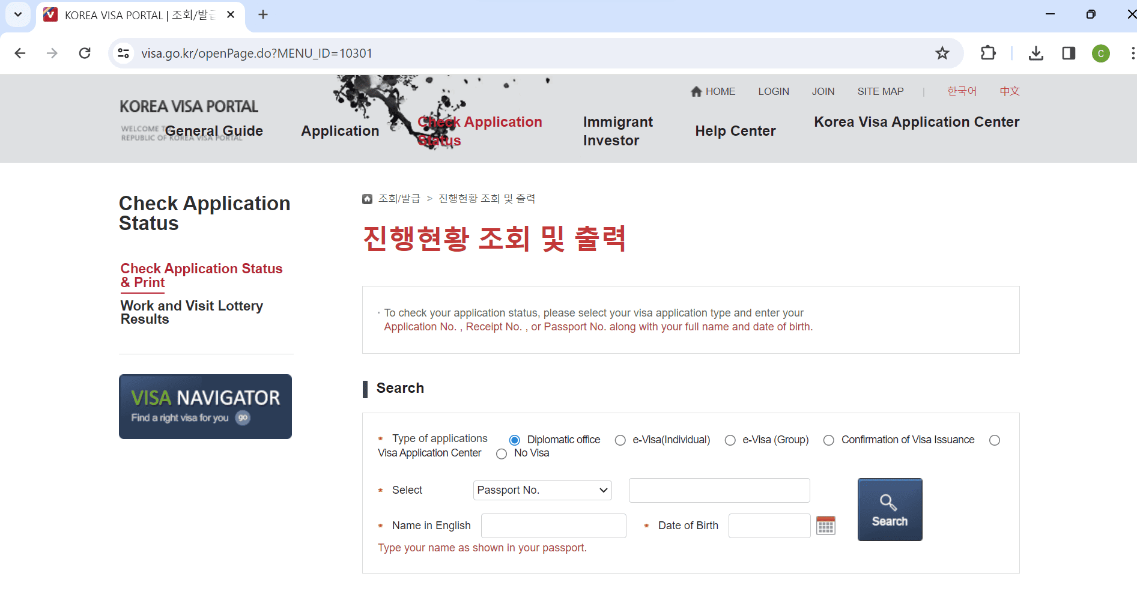1137x600 pixels.
Task: Open Work and Visit Lottery Results
Action: click(x=192, y=312)
